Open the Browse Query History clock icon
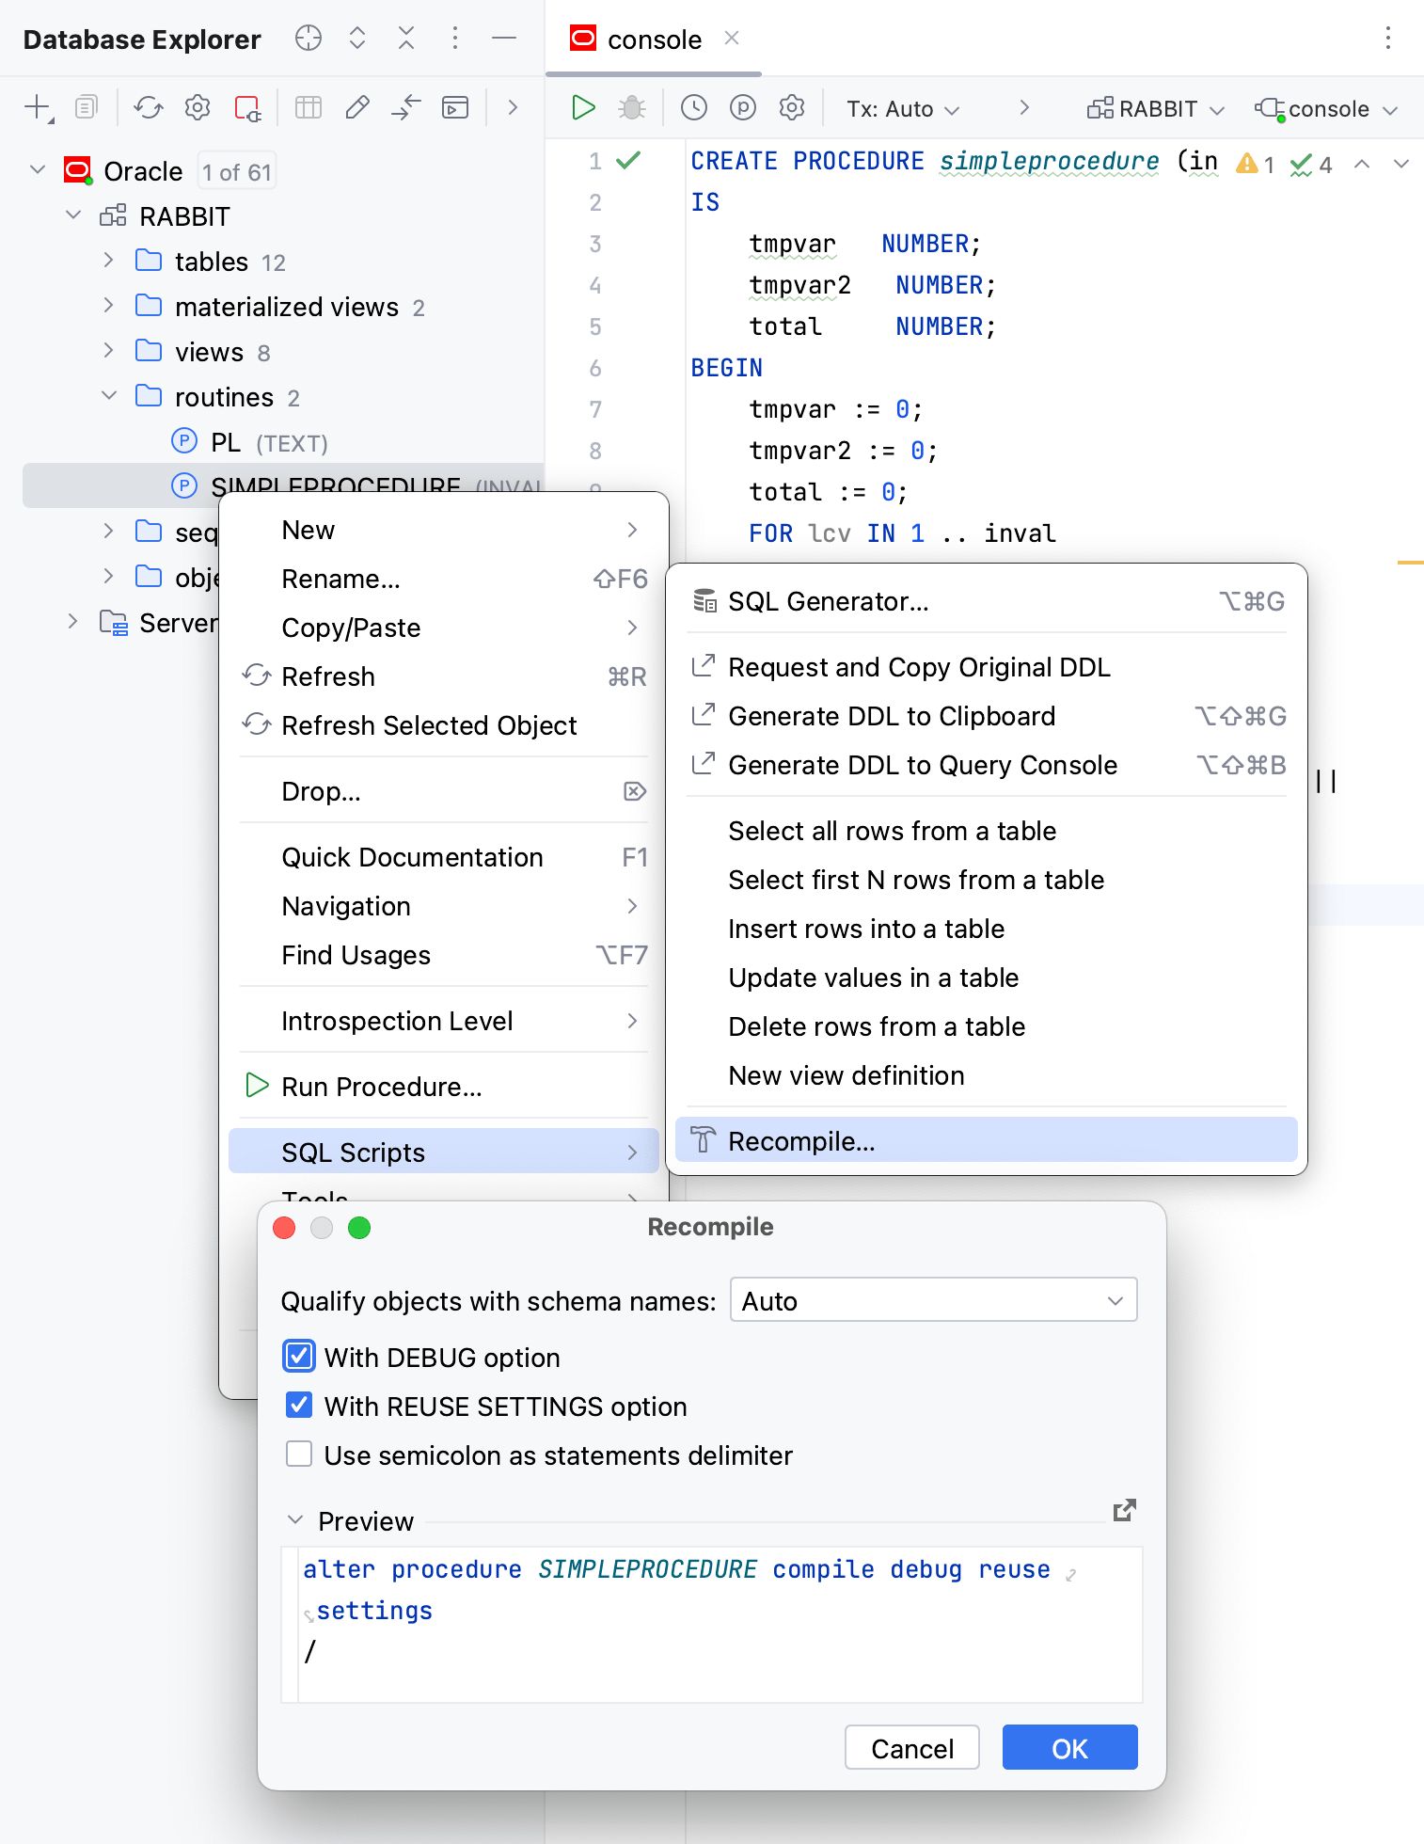1424x1844 pixels. tap(694, 108)
